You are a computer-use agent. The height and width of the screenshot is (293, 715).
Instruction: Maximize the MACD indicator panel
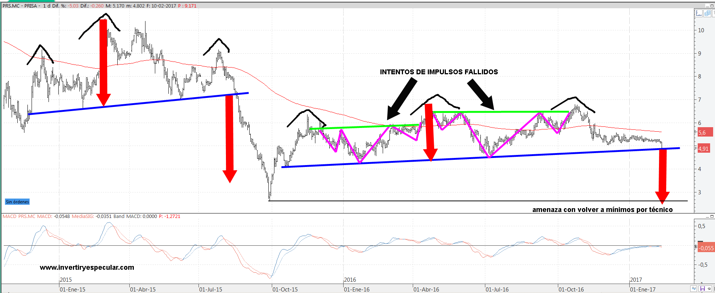click(712, 216)
